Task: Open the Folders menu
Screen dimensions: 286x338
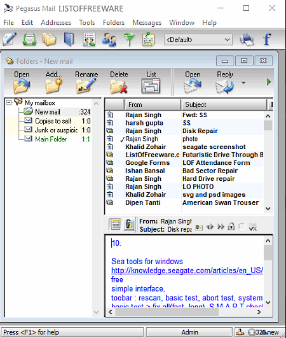Action: click(114, 22)
